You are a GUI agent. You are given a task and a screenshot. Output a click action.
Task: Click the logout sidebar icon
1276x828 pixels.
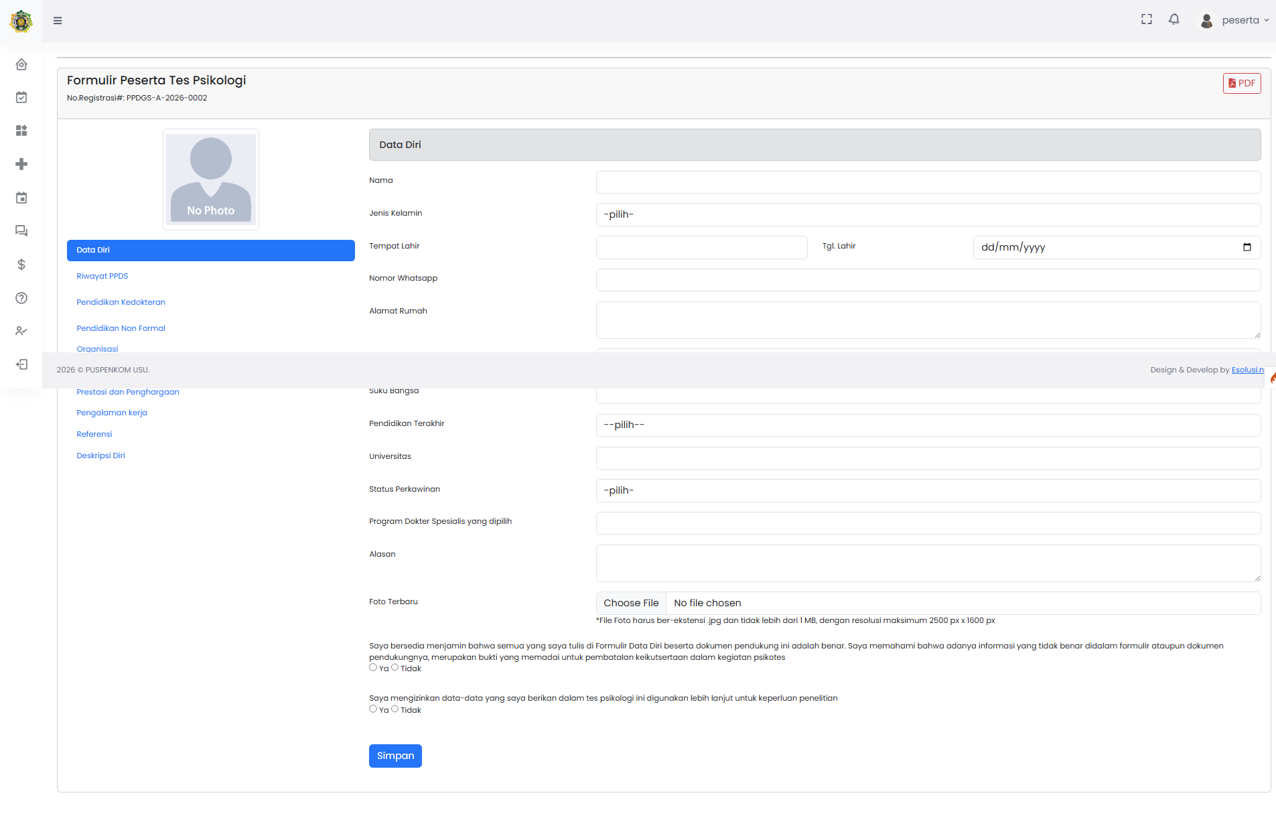click(x=21, y=364)
